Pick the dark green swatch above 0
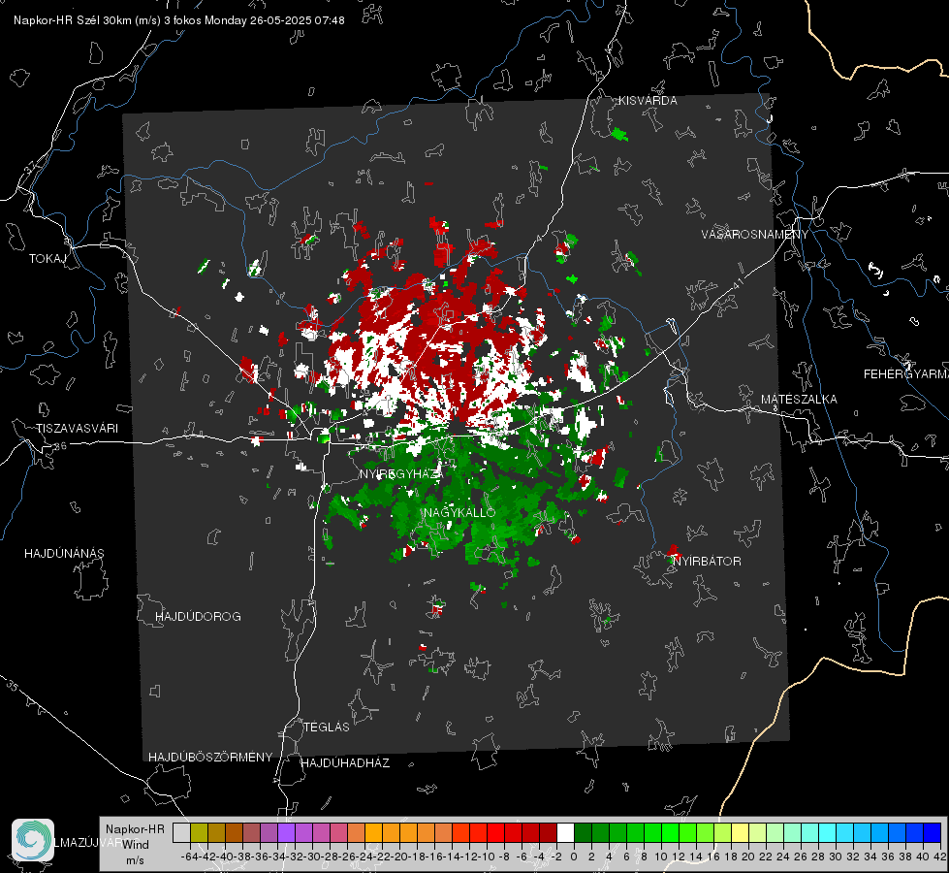The image size is (949, 873). (x=583, y=832)
